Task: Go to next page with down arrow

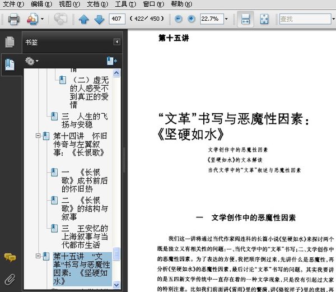Action: (x=100, y=19)
